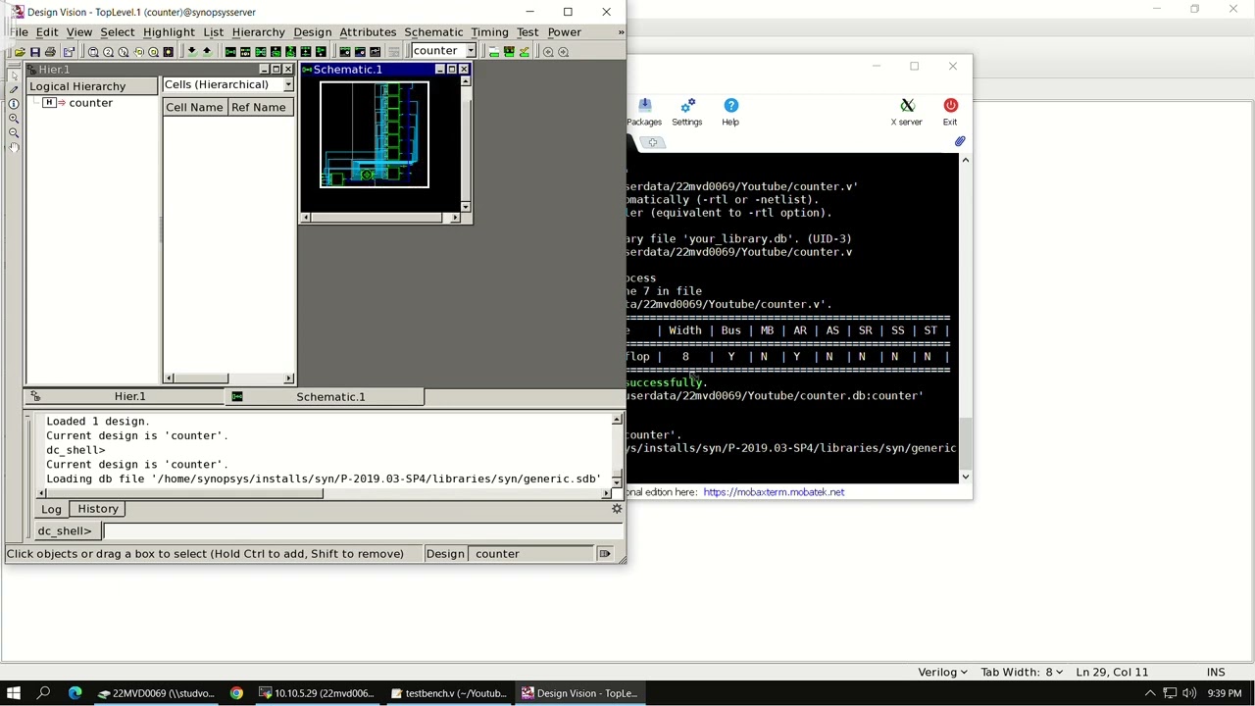Click the status bar icon right of Design field

[x=605, y=554]
